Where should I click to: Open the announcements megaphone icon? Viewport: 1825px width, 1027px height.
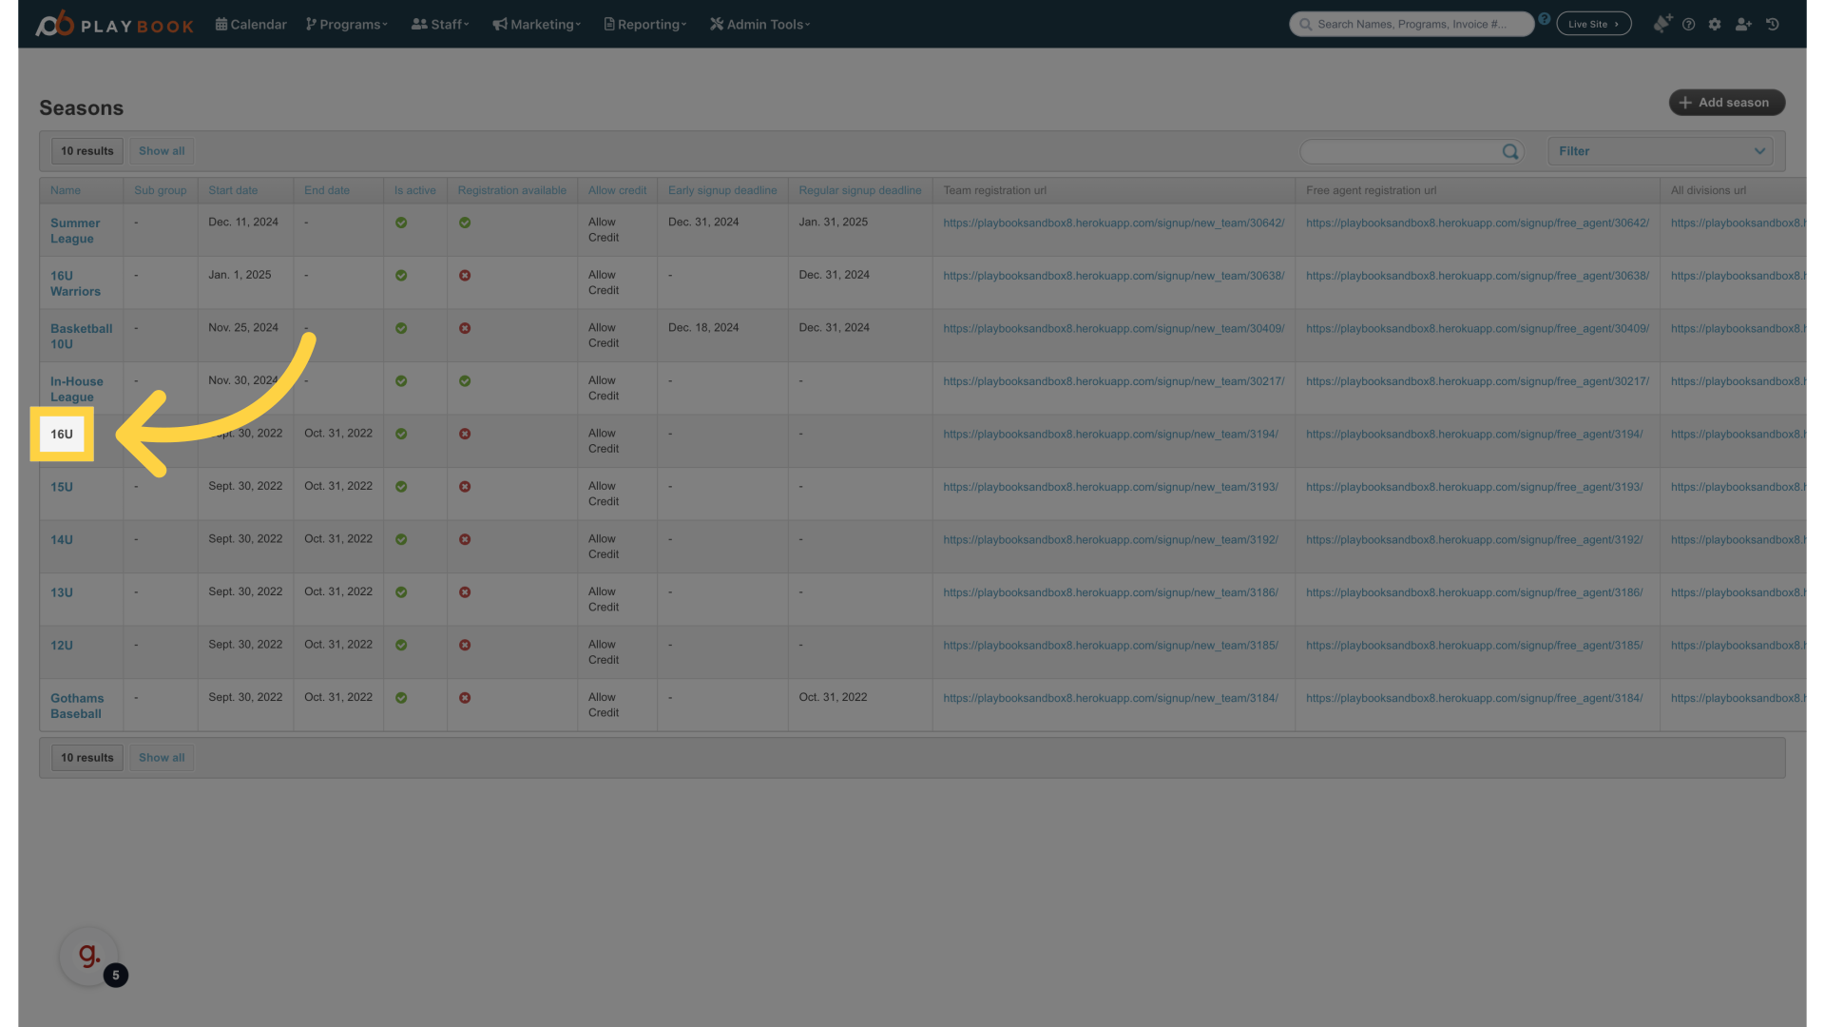tap(1662, 24)
